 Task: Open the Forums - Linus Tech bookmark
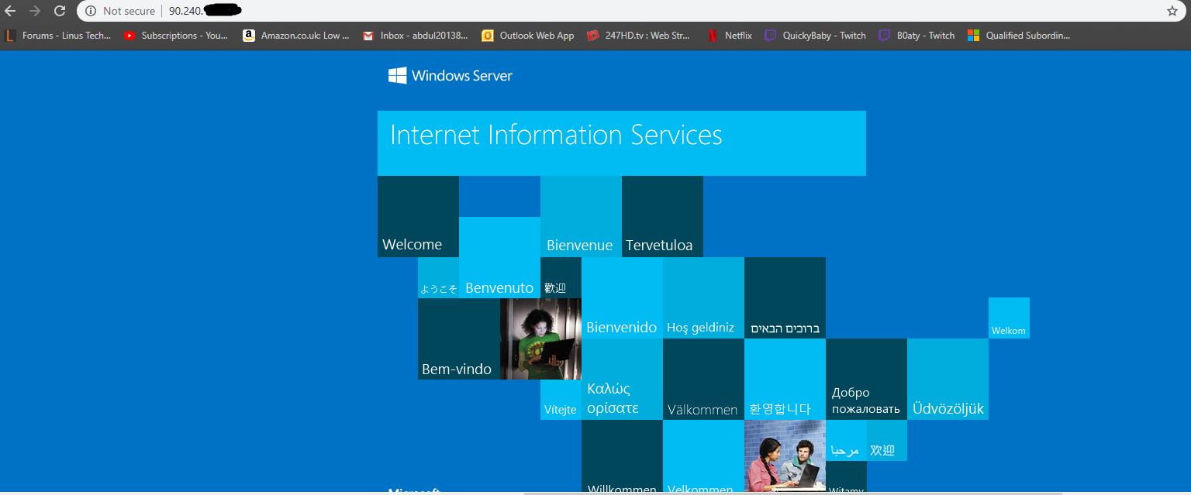57,35
